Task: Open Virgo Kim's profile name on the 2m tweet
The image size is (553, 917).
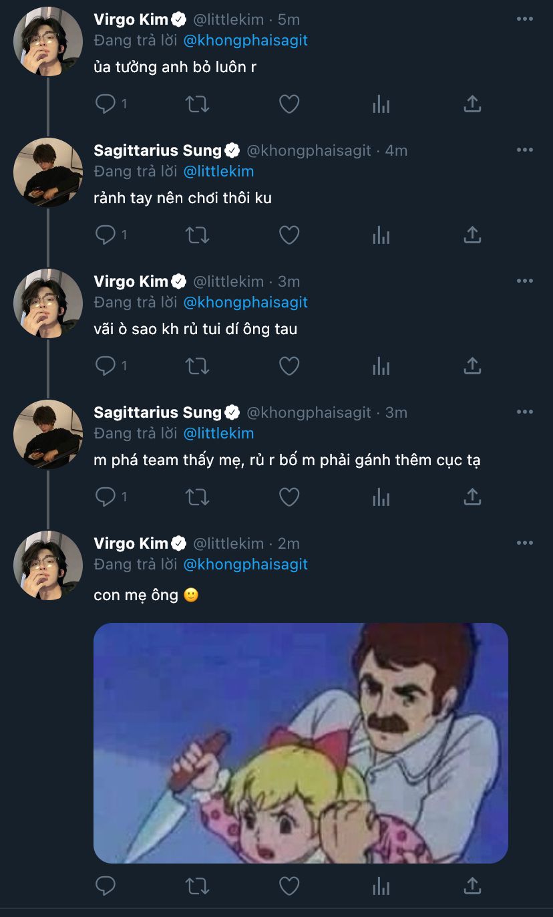Action: pos(132,543)
